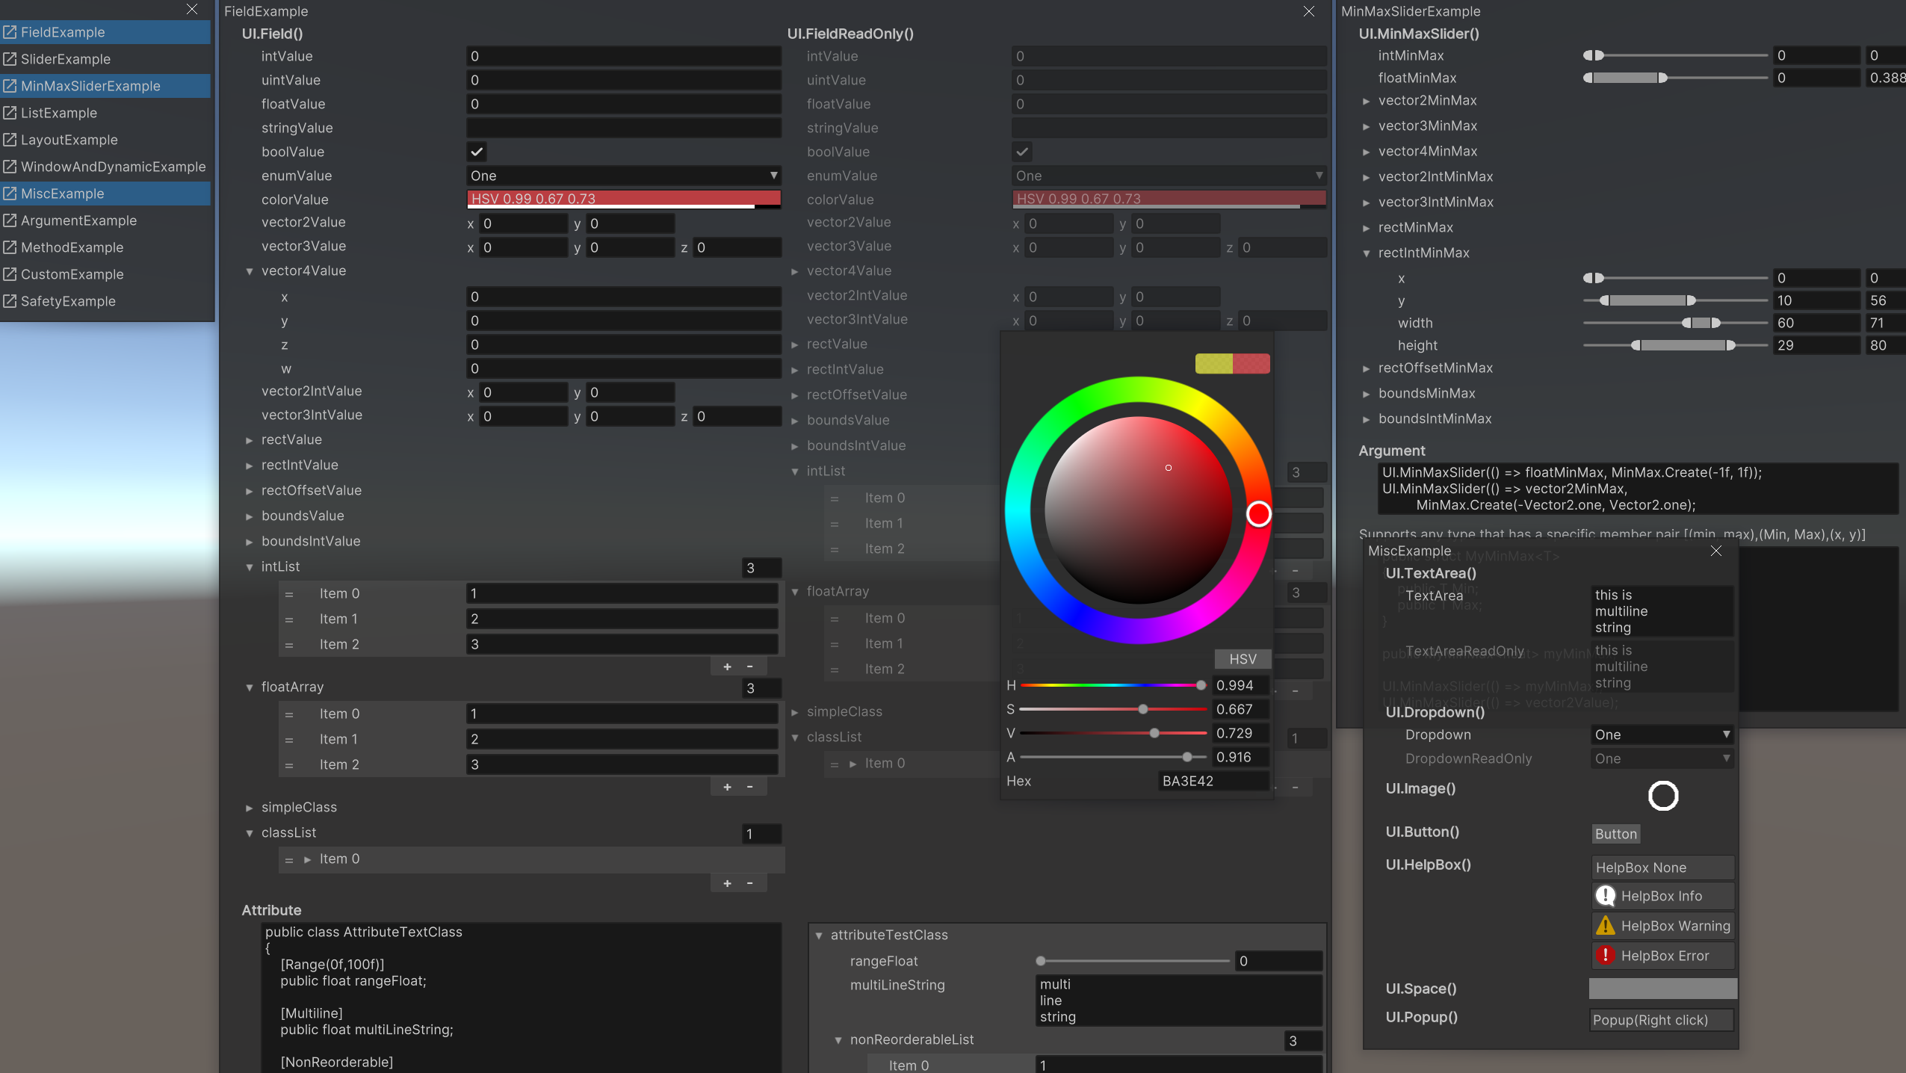Click the HSV mode button in color picker
1906x1073 pixels.
pyautogui.click(x=1243, y=659)
